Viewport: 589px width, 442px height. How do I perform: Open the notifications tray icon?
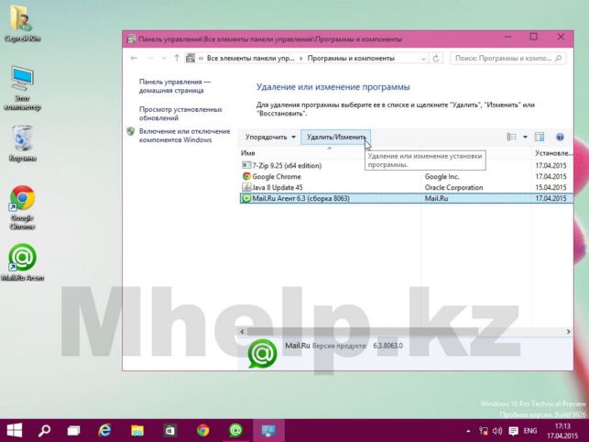tap(513, 431)
